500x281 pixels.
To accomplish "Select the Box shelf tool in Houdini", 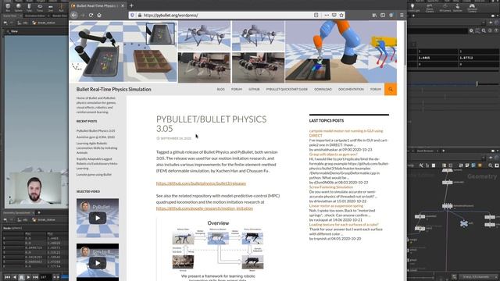I will 8,7.
